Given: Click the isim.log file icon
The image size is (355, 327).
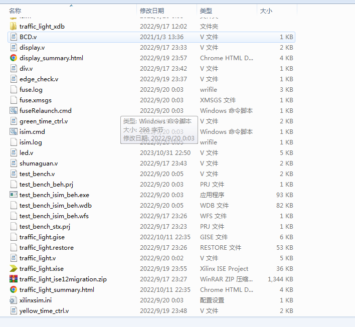Looking at the screenshot, I should pos(14,142).
